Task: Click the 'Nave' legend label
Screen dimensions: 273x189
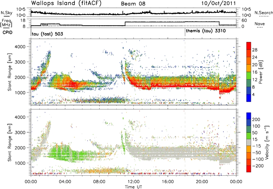Action: click(x=260, y=24)
